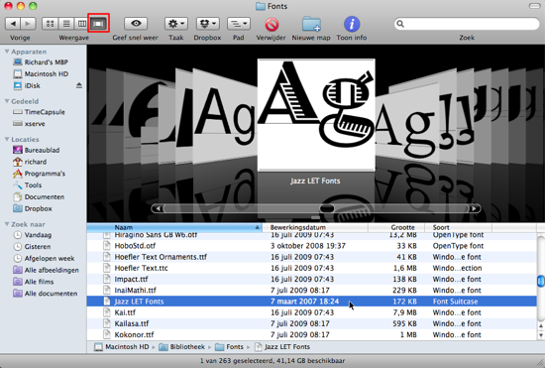Open iDisk in the sidebar
Screen dimensions: 545x368
27,85
